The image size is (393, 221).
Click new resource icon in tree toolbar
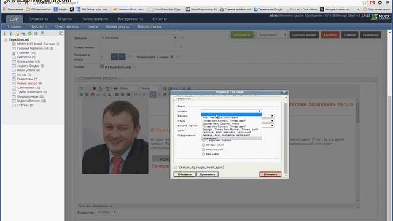pyautogui.click(x=17, y=33)
